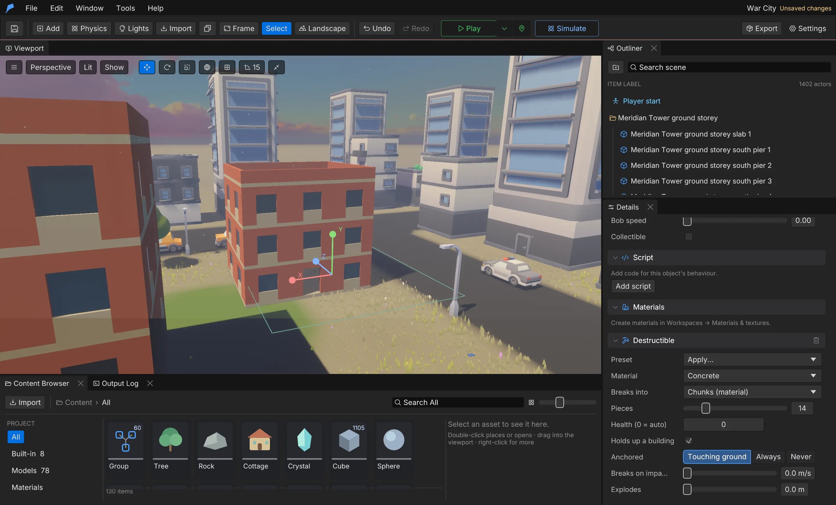Click the Search scene field
Image resolution: width=836 pixels, height=505 pixels.
[729, 67]
